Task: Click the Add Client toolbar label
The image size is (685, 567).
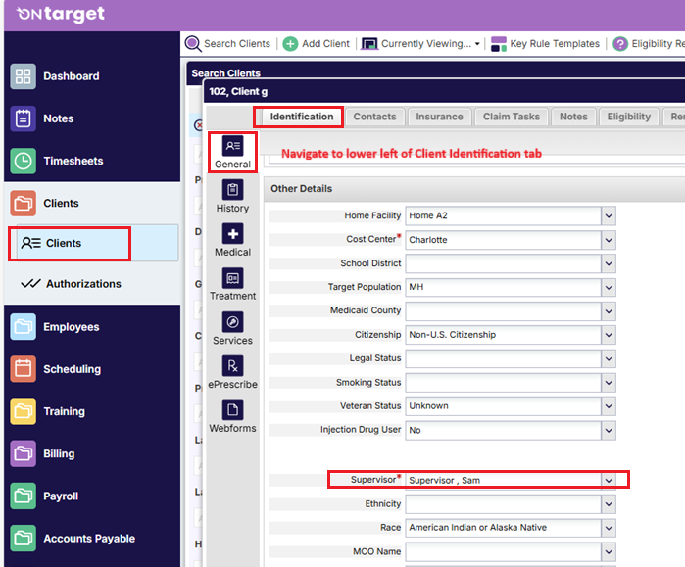Action: click(x=326, y=44)
